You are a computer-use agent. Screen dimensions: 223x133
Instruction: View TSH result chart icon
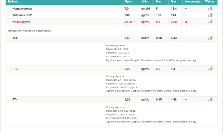tap(210, 38)
